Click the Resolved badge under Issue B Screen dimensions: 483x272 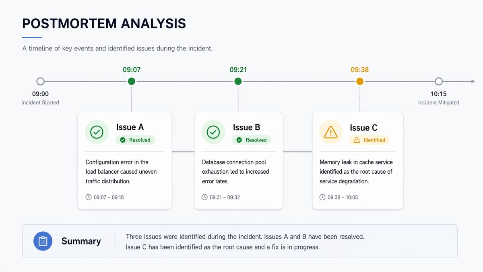point(252,140)
